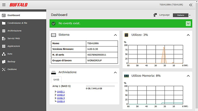The height and width of the screenshot is (111, 198).
Task: Open the Unità 4 link
Action: coord(61,101)
